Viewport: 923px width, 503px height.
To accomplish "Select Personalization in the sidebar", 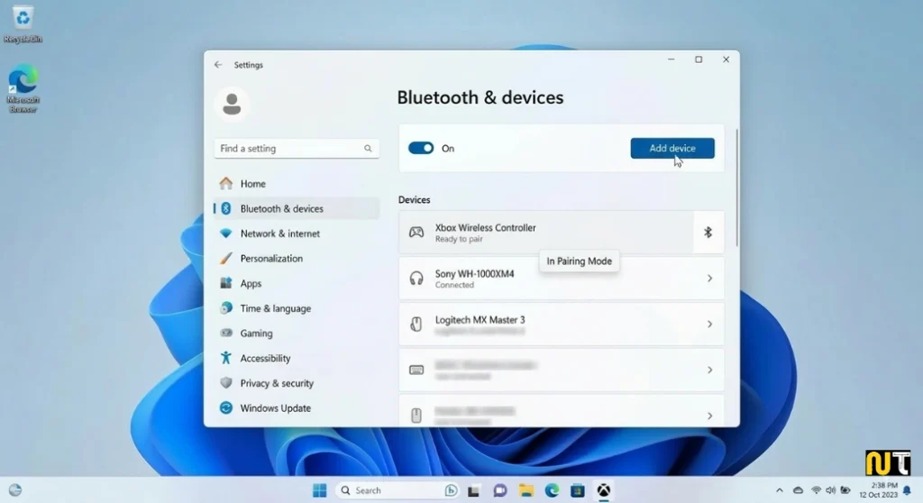I will [271, 259].
